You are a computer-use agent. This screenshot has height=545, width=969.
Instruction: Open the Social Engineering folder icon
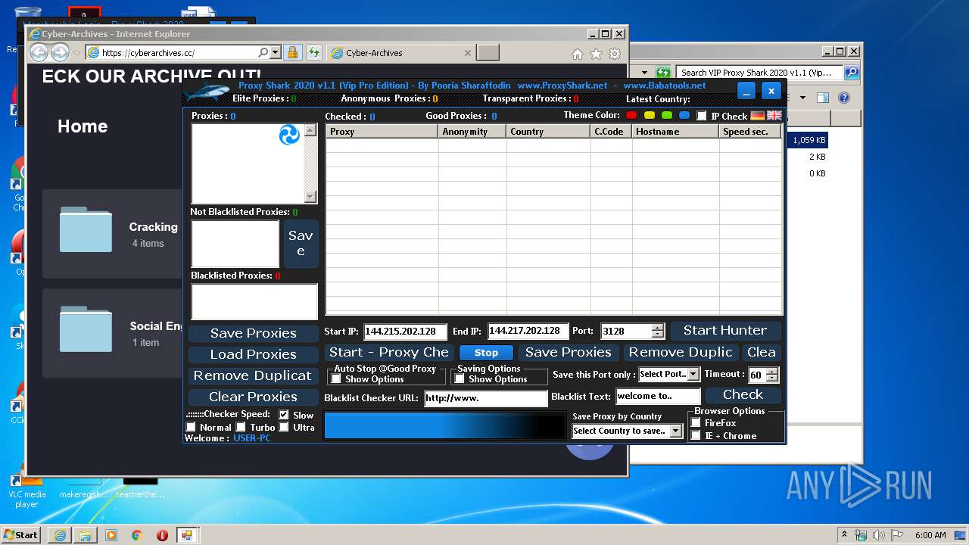click(86, 329)
